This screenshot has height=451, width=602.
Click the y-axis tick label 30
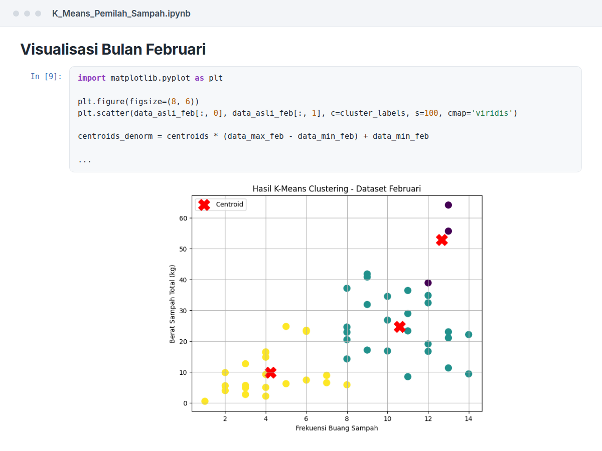coord(183,311)
